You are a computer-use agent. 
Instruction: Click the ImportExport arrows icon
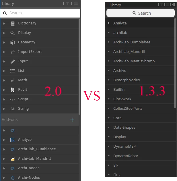(13, 52)
